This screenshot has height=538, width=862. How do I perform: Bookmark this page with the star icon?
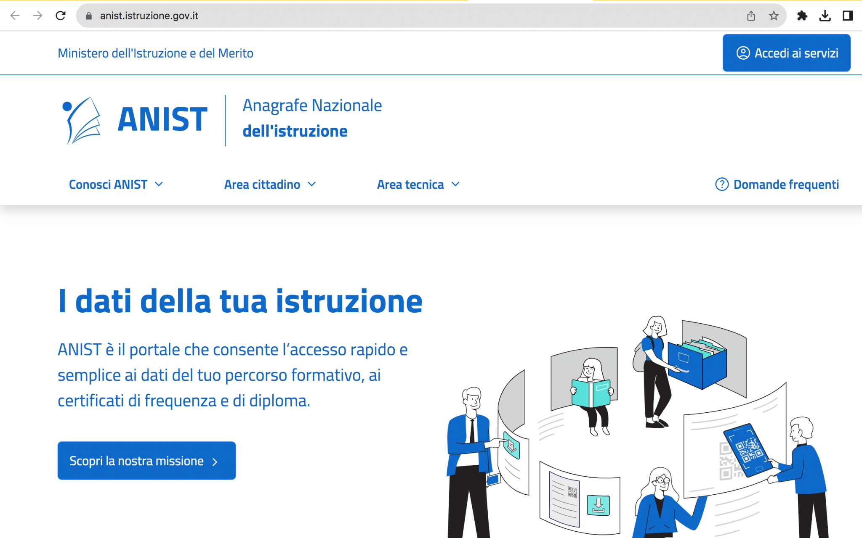[x=774, y=16]
